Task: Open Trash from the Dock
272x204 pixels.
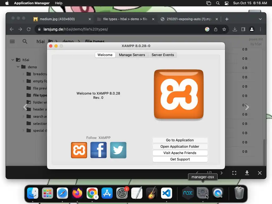Action: [x=239, y=193]
